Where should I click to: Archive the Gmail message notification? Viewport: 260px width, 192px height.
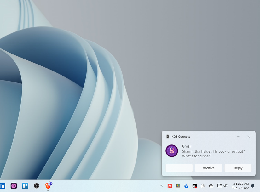click(x=209, y=168)
